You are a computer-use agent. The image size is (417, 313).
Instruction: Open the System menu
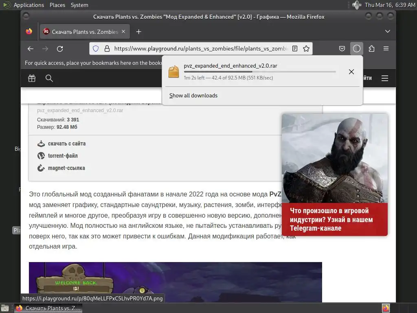click(x=79, y=5)
